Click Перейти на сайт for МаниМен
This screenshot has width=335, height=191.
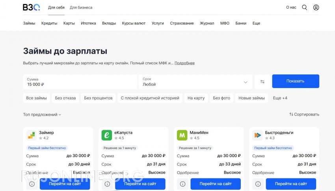tap(216, 184)
